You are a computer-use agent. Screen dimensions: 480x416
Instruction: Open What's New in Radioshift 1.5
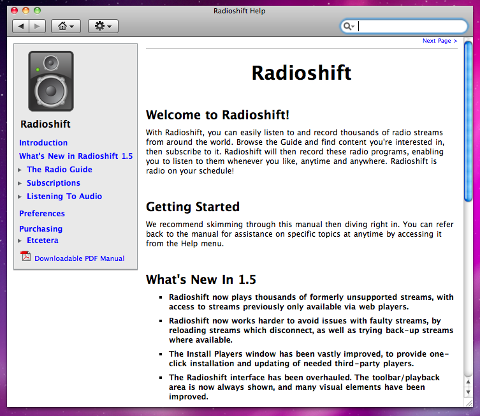(x=76, y=156)
